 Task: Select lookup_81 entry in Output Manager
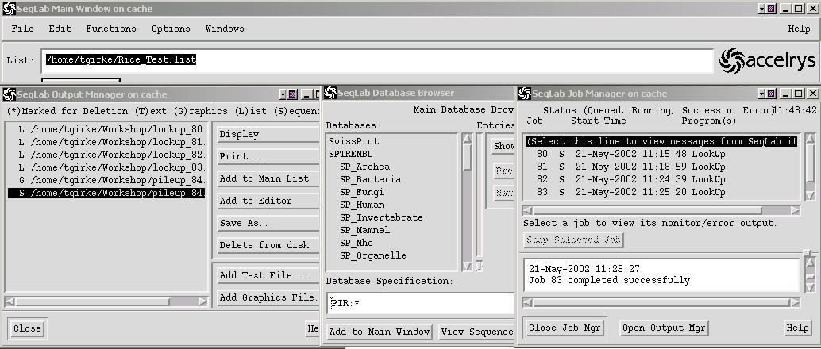pos(106,142)
